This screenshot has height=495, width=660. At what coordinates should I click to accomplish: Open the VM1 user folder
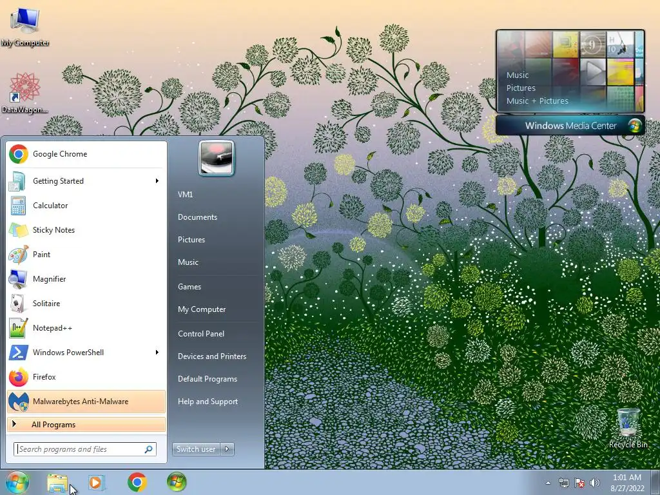tap(185, 195)
